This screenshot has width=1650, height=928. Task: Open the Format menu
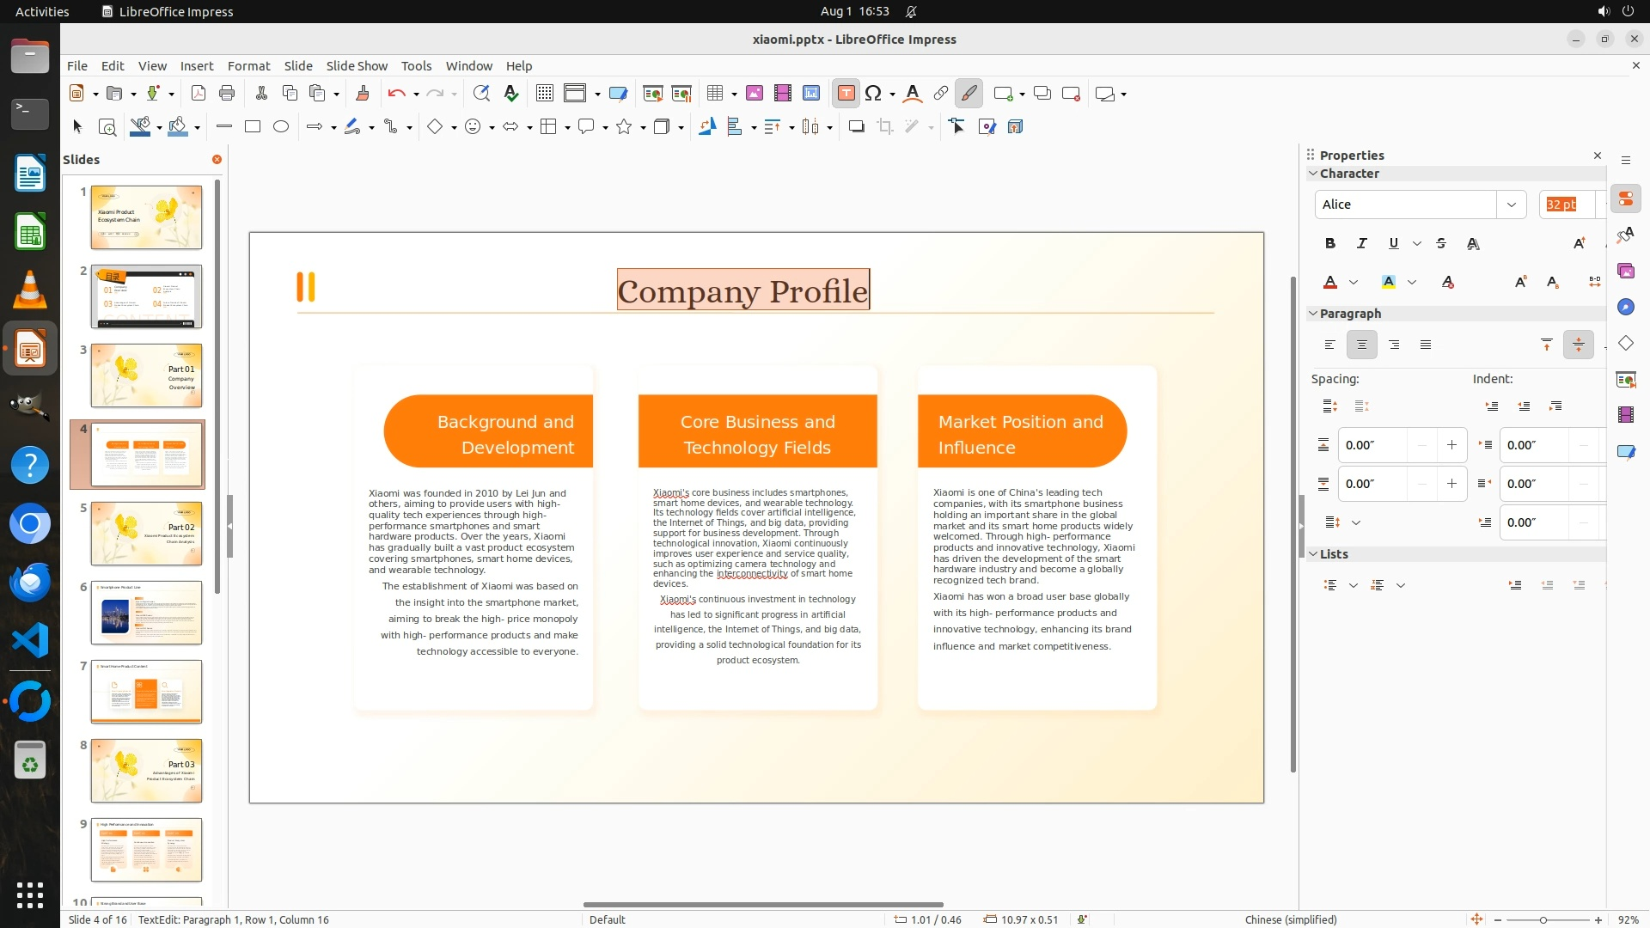pos(248,66)
